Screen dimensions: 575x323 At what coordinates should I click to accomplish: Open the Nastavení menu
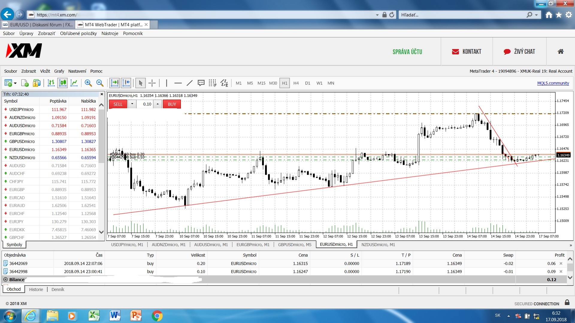[77, 71]
